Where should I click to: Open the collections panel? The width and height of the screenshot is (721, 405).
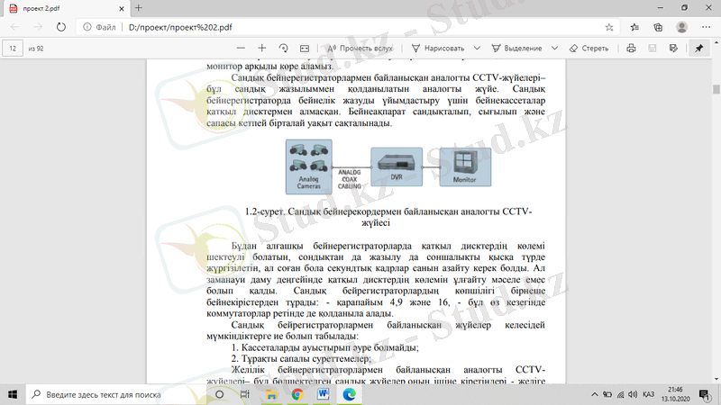point(658,27)
